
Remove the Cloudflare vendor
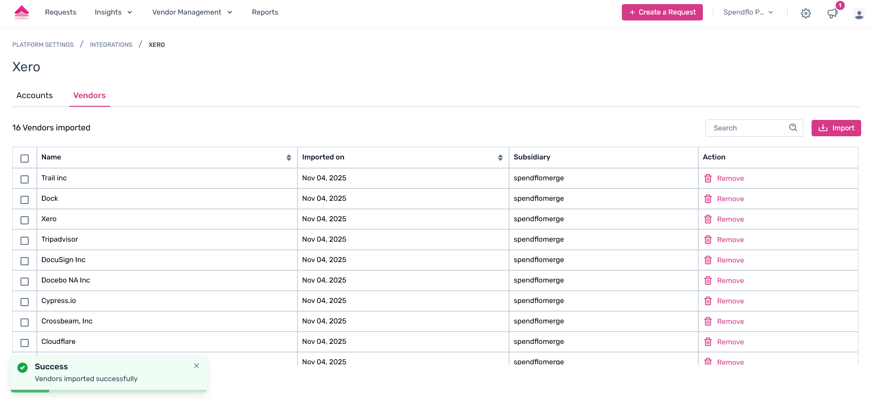click(x=724, y=342)
